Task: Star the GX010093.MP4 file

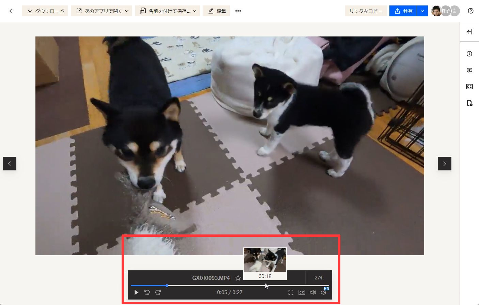Action: click(238, 278)
